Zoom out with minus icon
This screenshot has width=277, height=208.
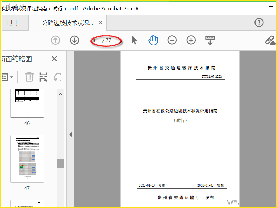pos(172,40)
